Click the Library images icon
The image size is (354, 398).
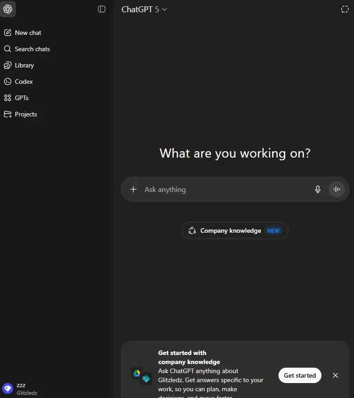8,65
